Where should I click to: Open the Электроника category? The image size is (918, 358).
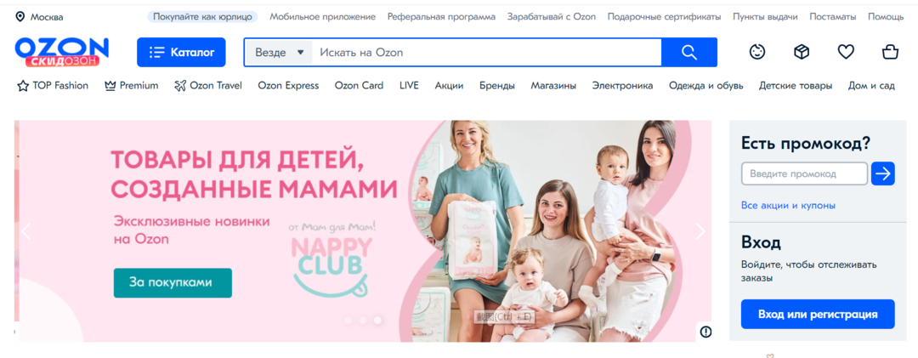coord(622,86)
